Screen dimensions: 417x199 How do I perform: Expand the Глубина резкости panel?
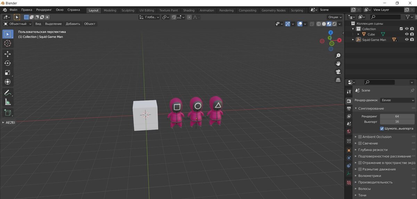point(356,150)
